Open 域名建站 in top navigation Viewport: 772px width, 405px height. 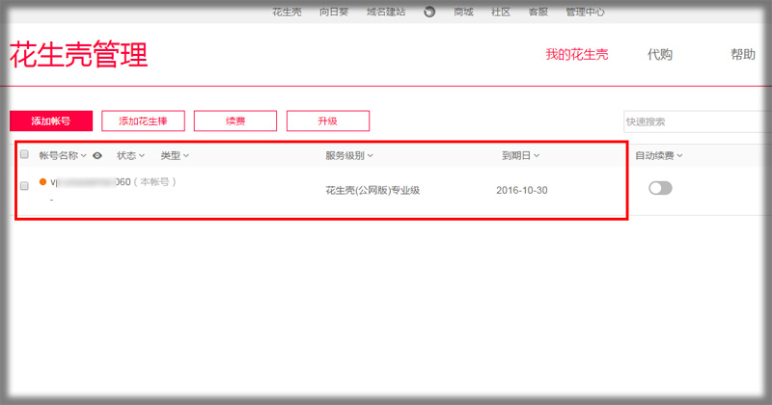point(386,12)
